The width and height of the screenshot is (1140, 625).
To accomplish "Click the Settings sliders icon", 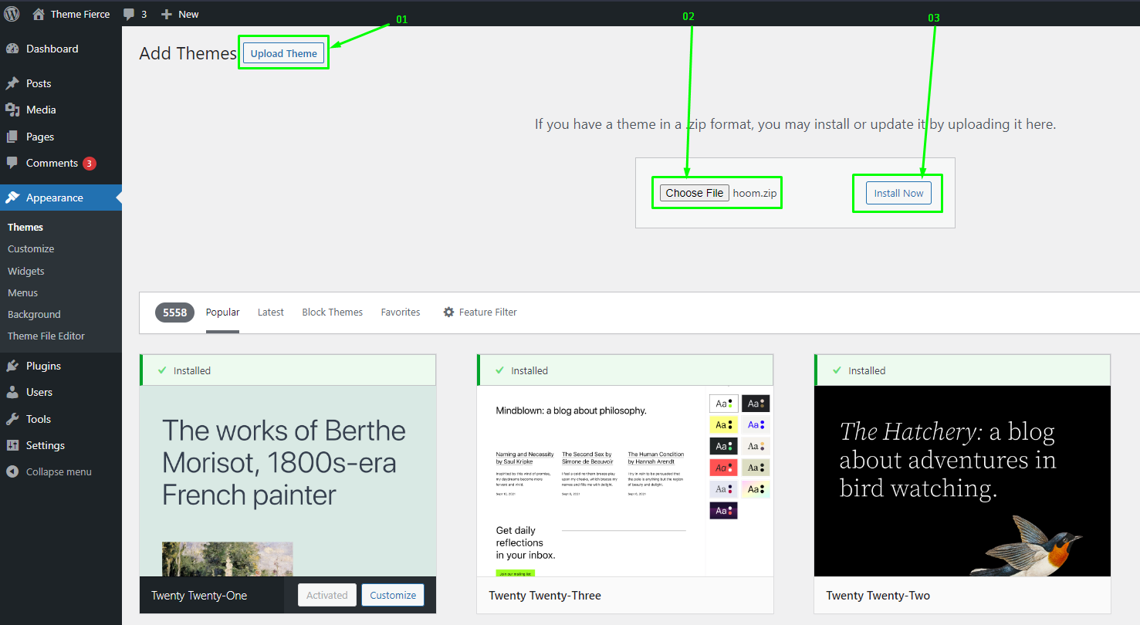I will [x=12, y=445].
